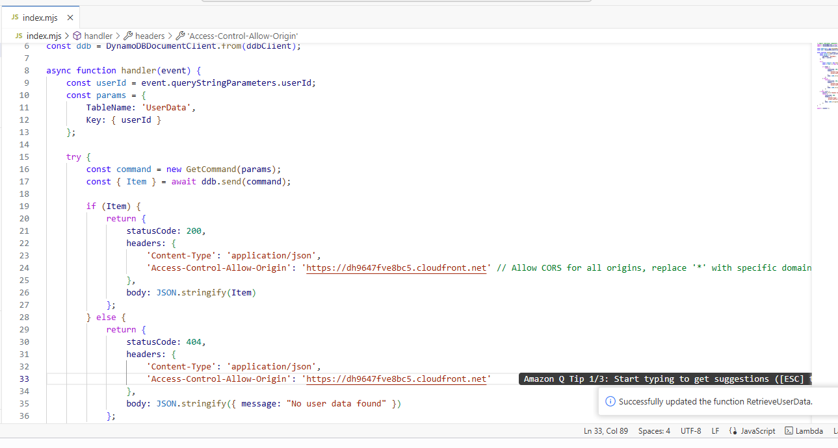Click the wrench icon beside headers breadcrumb
The image size is (838, 448).
(x=128, y=36)
